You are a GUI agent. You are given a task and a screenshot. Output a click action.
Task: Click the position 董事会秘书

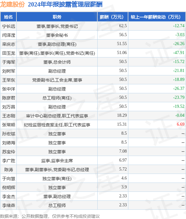[57, 35]
